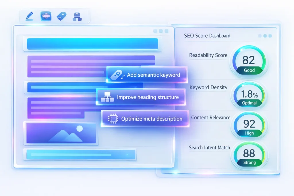
Task: Toggle the Strong badge on Search Intent gauge
Action: click(249, 162)
